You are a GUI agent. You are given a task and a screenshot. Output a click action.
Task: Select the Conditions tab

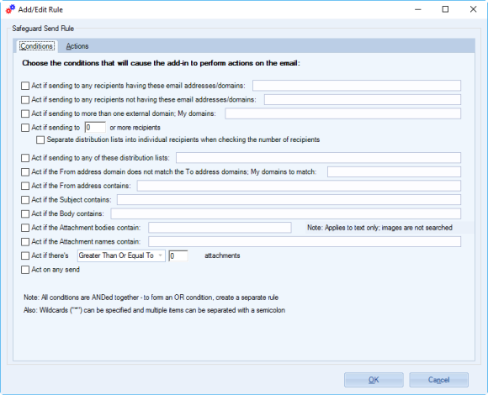[36, 46]
